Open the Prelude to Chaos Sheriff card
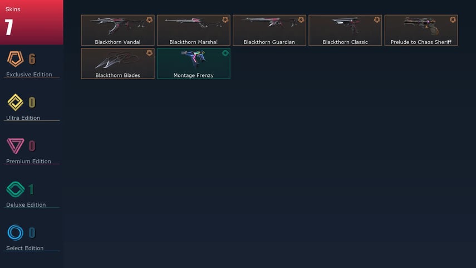The image size is (476, 268). click(421, 31)
